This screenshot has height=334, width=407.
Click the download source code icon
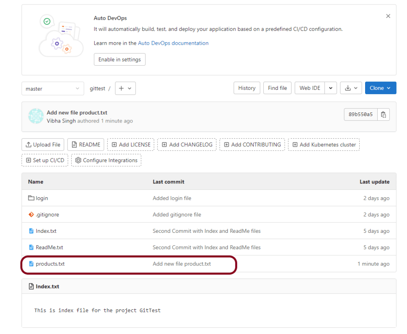pos(351,88)
